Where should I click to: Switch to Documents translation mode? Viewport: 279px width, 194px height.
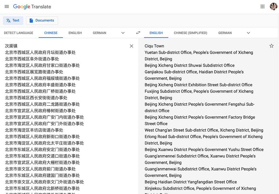(x=42, y=20)
